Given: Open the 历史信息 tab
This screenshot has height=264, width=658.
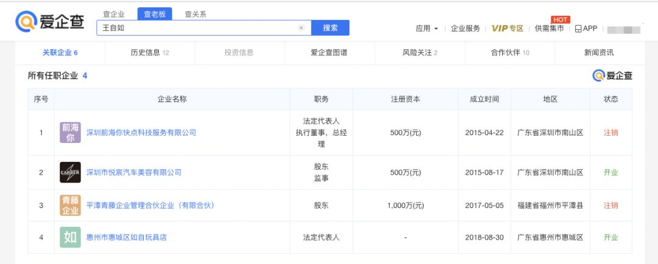Looking at the screenshot, I should pos(150,53).
